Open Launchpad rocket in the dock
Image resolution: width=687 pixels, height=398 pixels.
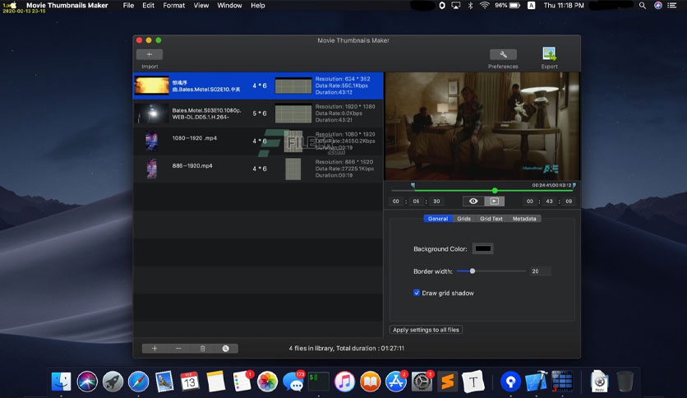tap(113, 381)
